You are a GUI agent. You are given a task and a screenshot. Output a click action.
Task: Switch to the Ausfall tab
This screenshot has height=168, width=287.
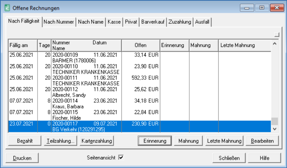(202, 22)
